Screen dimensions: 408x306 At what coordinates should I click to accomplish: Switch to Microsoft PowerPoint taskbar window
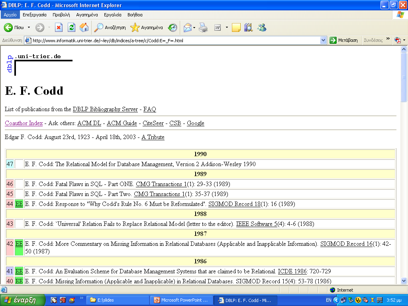(182, 300)
